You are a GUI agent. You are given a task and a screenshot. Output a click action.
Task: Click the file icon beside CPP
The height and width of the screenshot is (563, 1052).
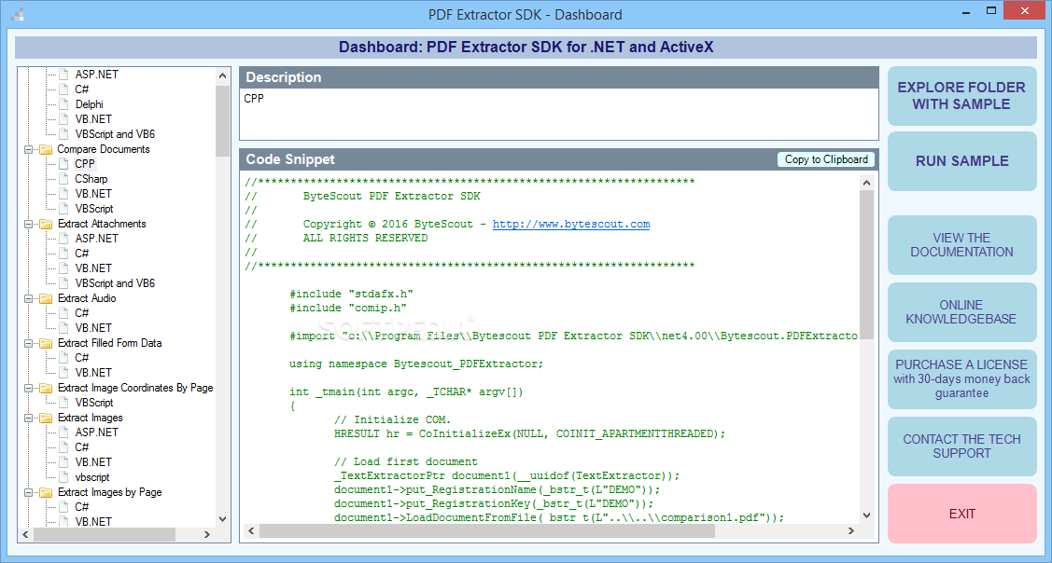pos(63,163)
